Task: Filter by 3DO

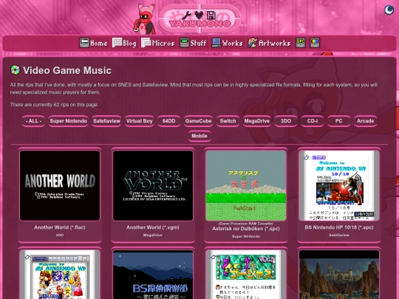Action: point(286,121)
